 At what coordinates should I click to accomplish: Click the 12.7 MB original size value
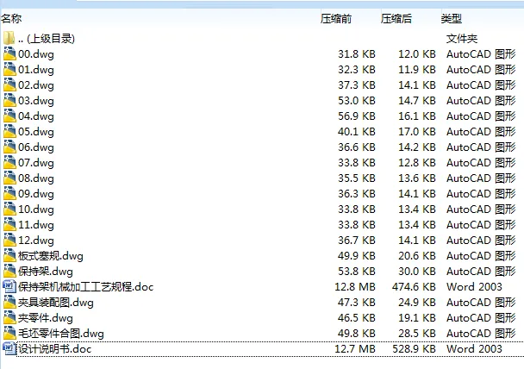[x=355, y=349]
